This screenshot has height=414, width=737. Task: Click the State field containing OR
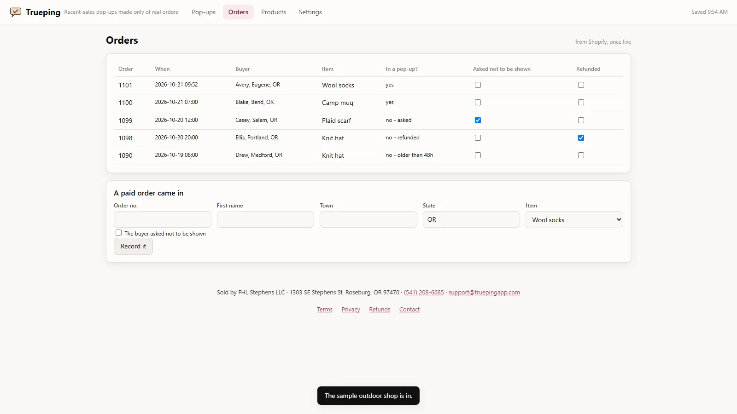[x=471, y=219]
